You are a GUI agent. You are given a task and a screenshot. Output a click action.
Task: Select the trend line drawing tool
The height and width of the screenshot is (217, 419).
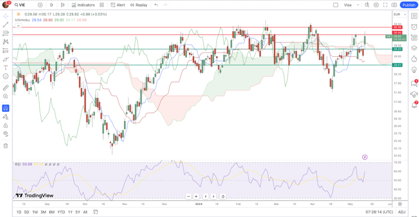[6, 25]
